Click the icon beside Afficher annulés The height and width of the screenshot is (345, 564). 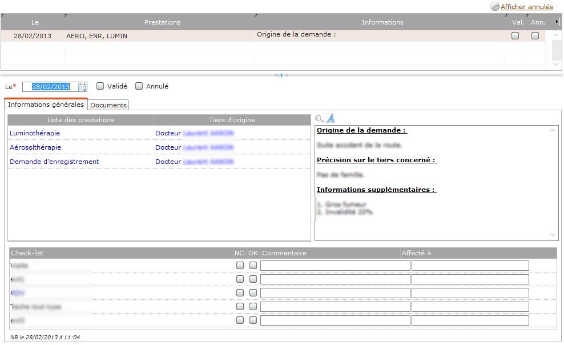coord(495,6)
